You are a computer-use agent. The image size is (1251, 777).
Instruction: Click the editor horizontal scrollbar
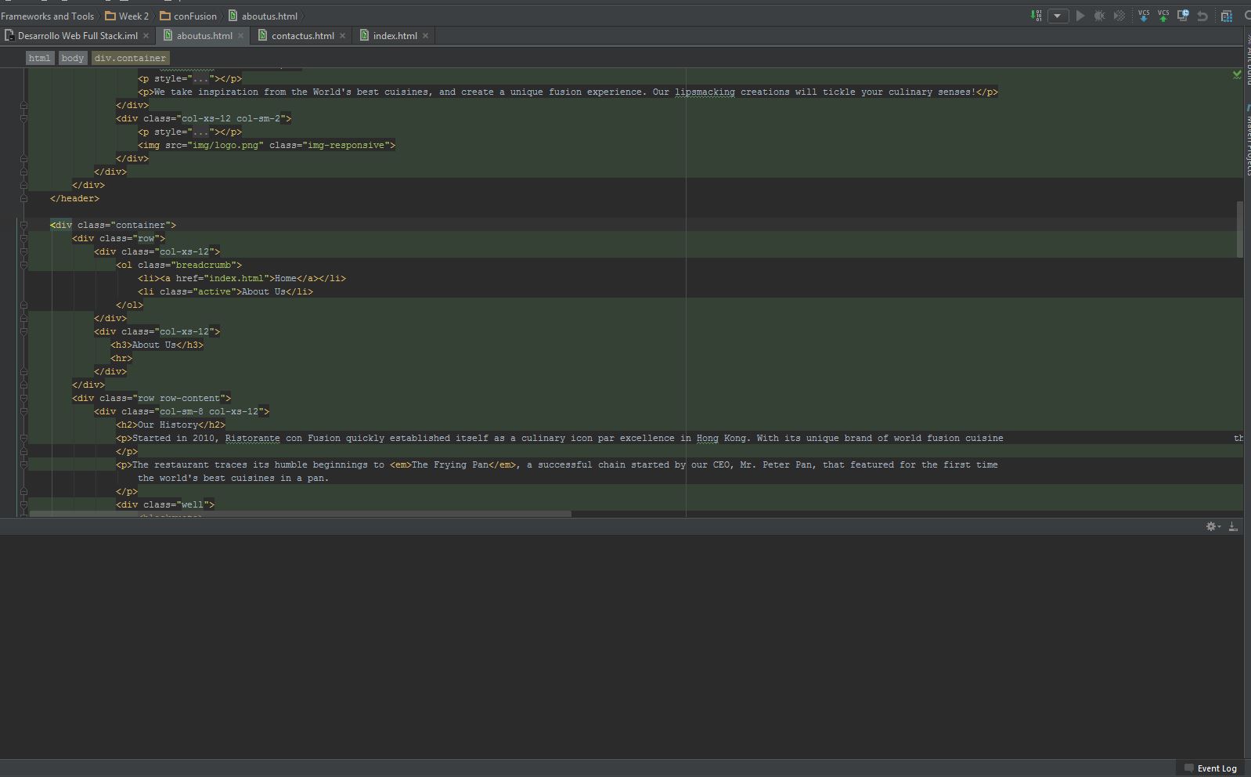tap(301, 515)
